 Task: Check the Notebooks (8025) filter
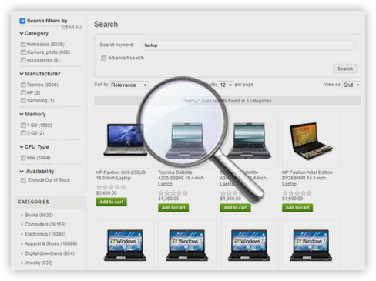pos(23,45)
